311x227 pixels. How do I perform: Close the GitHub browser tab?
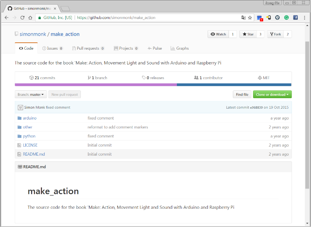click(55, 9)
